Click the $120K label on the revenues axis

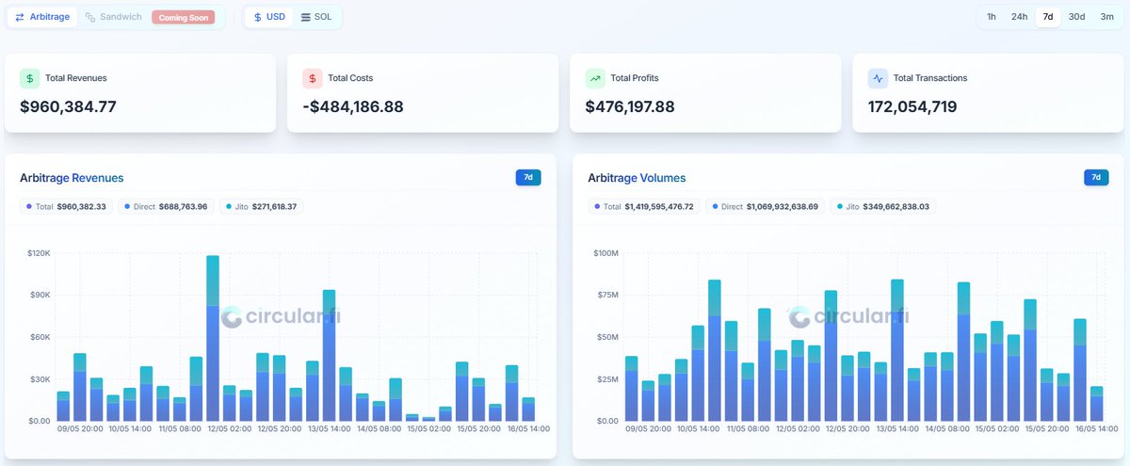[39, 253]
